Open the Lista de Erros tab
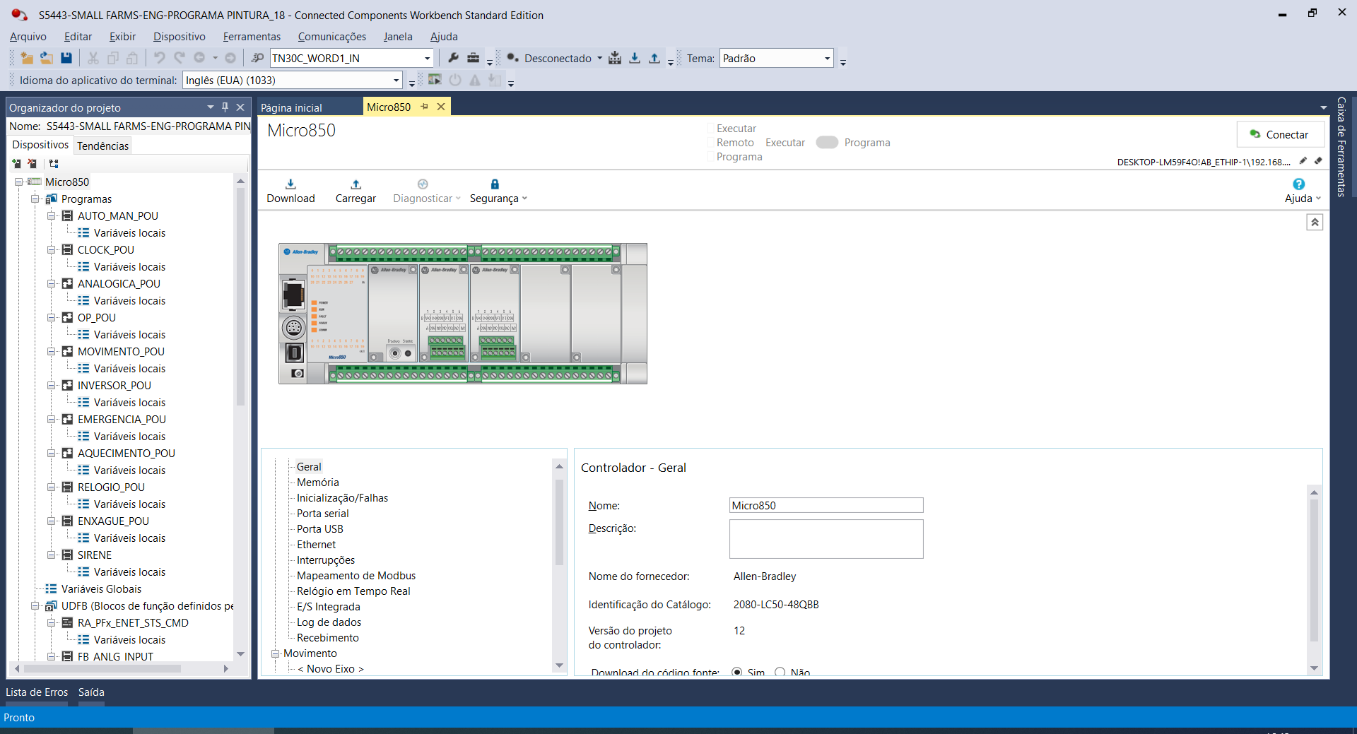The image size is (1357, 734). point(37,692)
